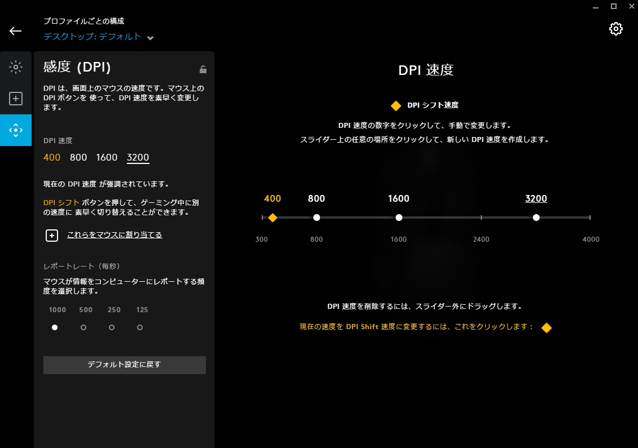The width and height of the screenshot is (638, 448).
Task: Select 1600 in the left DPI speed list
Action: (107, 157)
